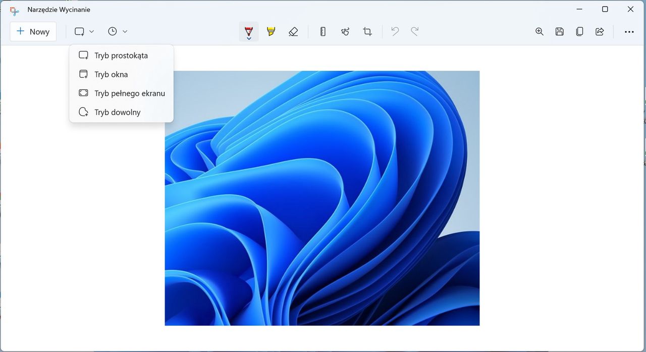Expand pen options arrow under pen icon
This screenshot has width=646, height=352.
coord(249,39)
